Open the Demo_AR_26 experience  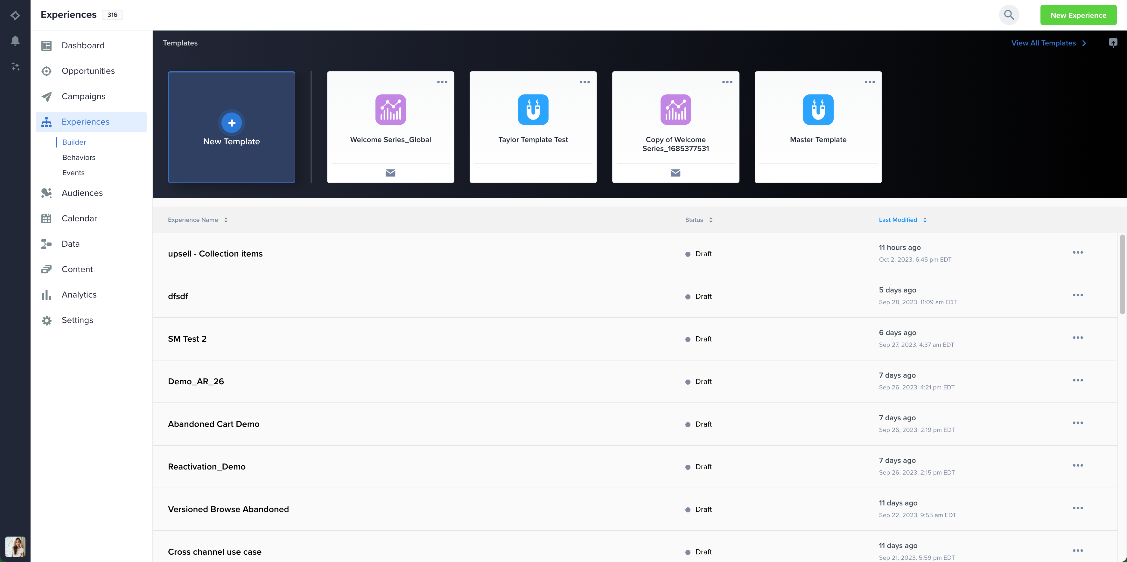pos(196,381)
